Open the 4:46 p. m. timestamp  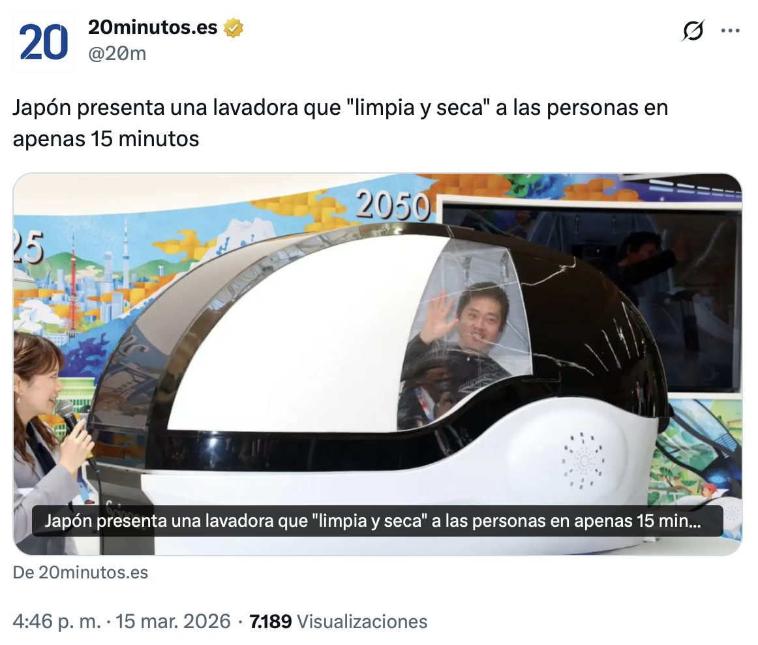(x=57, y=621)
